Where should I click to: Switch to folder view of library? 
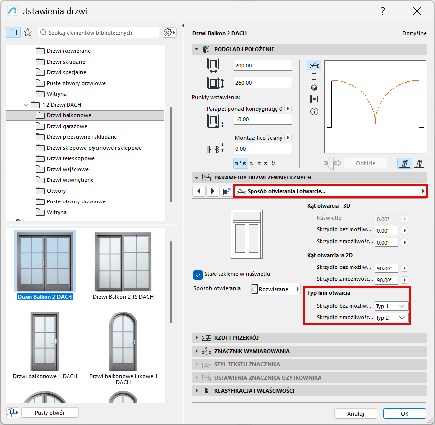13,32
